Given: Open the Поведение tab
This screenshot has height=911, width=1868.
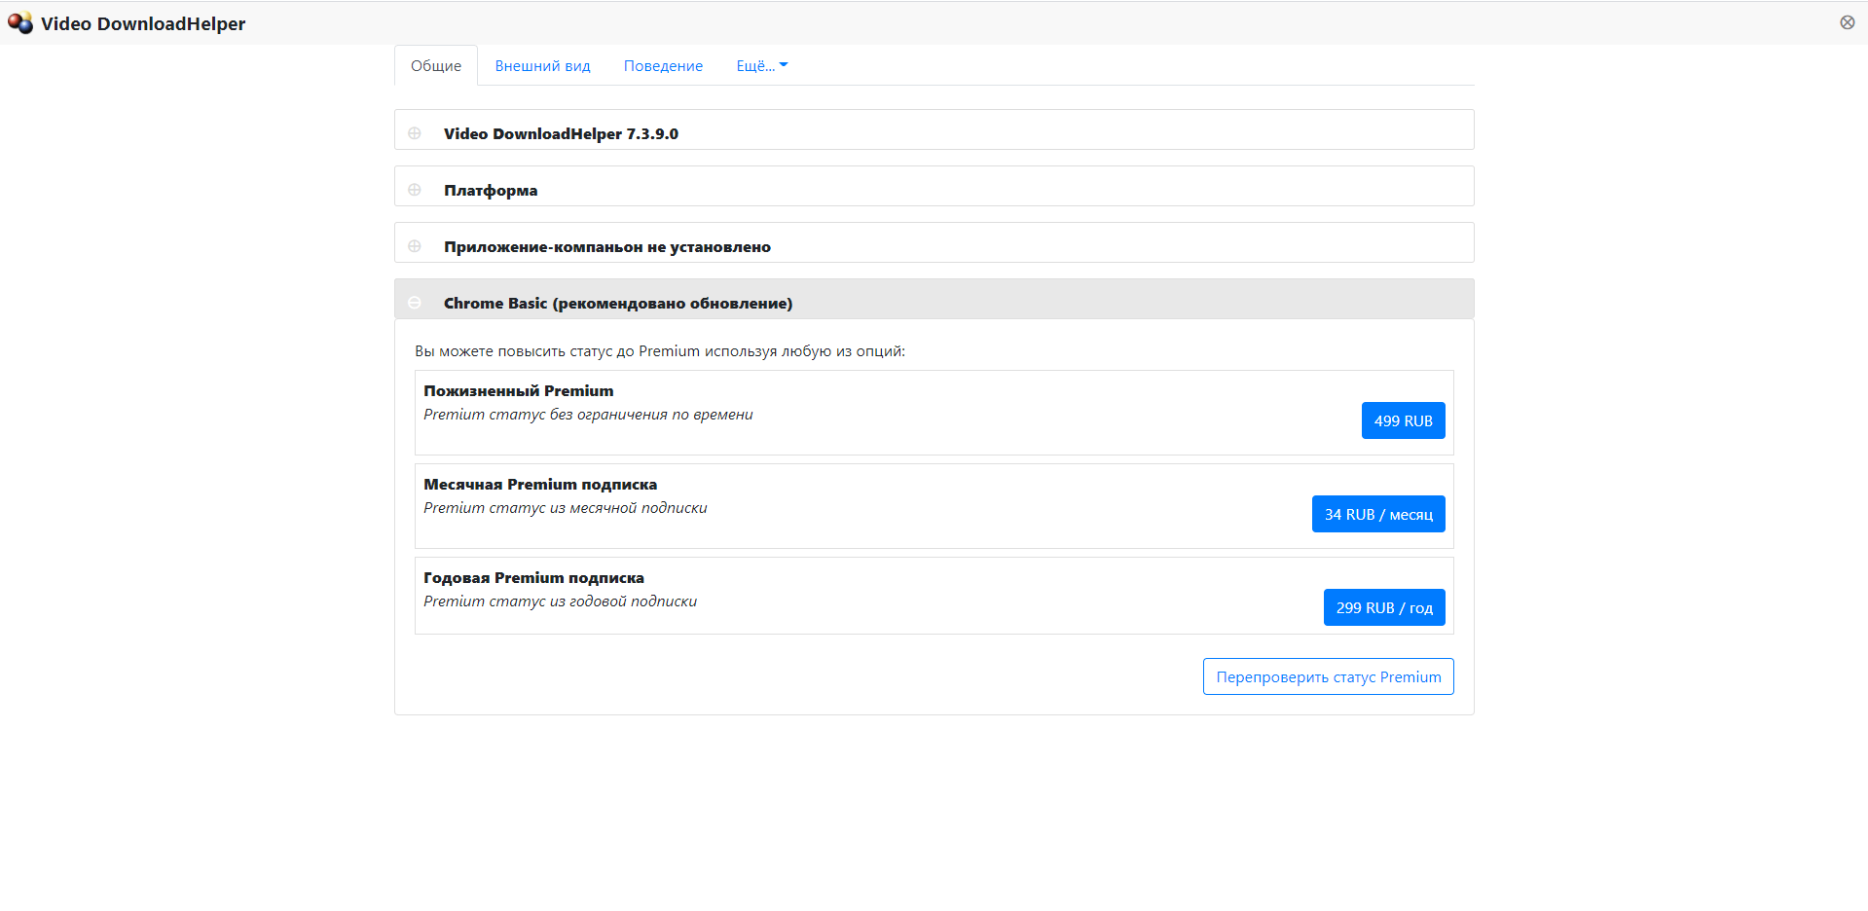Looking at the screenshot, I should click(x=663, y=65).
